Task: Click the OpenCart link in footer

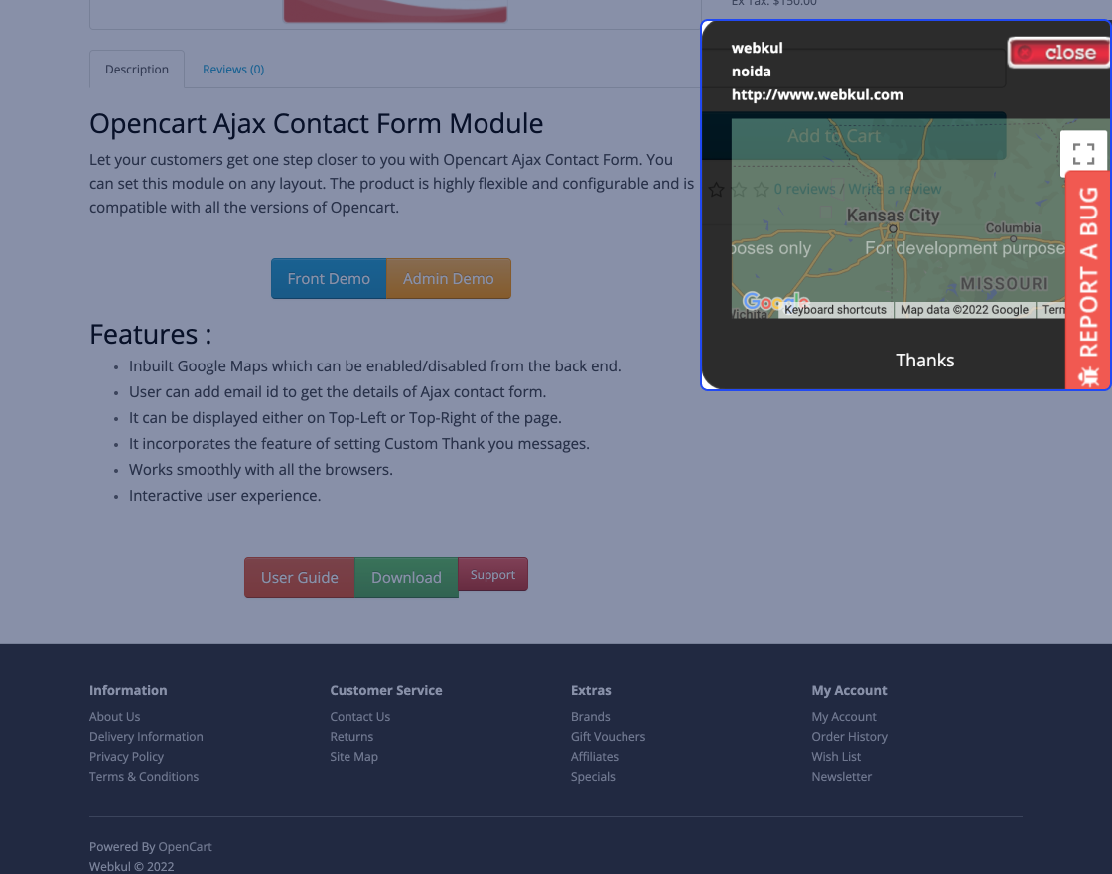Action: [185, 846]
